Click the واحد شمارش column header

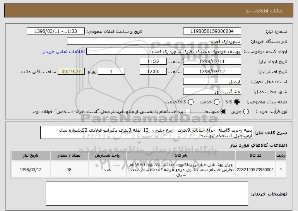pyautogui.click(x=107, y=156)
